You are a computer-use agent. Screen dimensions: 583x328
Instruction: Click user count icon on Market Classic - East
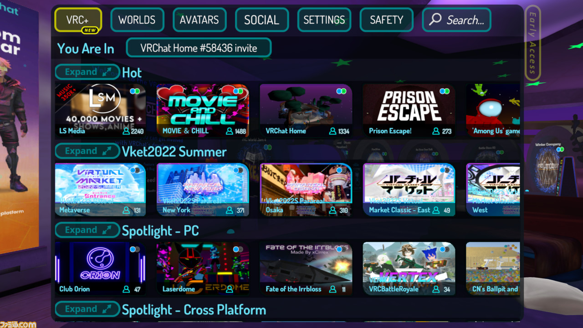pos(436,210)
